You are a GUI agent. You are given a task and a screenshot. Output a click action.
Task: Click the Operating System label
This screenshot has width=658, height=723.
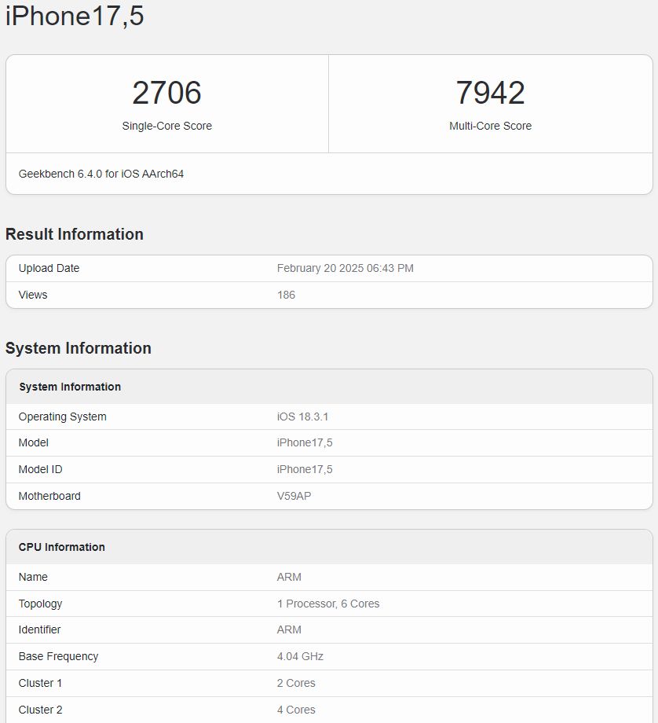(x=62, y=417)
